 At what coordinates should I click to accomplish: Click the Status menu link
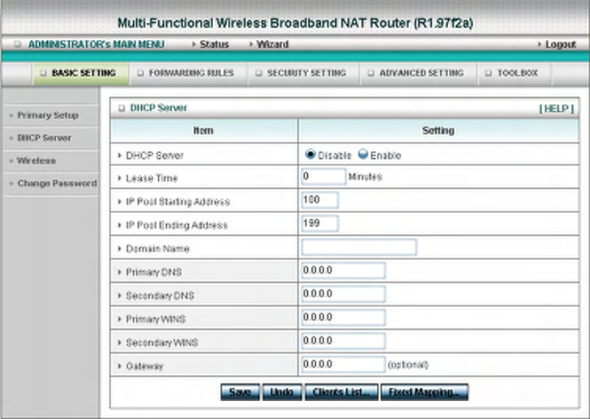(214, 44)
